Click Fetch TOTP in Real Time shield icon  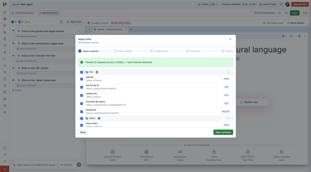tap(248, 152)
